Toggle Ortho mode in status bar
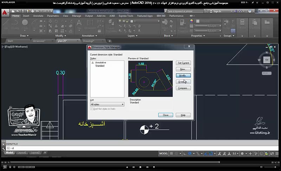The image size is (281, 171). [x=185, y=154]
